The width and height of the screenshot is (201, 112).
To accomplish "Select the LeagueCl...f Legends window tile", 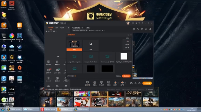I will 74,58.
